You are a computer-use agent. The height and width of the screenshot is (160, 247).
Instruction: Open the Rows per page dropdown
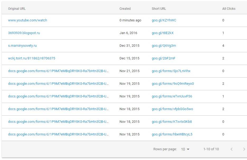pyautogui.click(x=185, y=149)
